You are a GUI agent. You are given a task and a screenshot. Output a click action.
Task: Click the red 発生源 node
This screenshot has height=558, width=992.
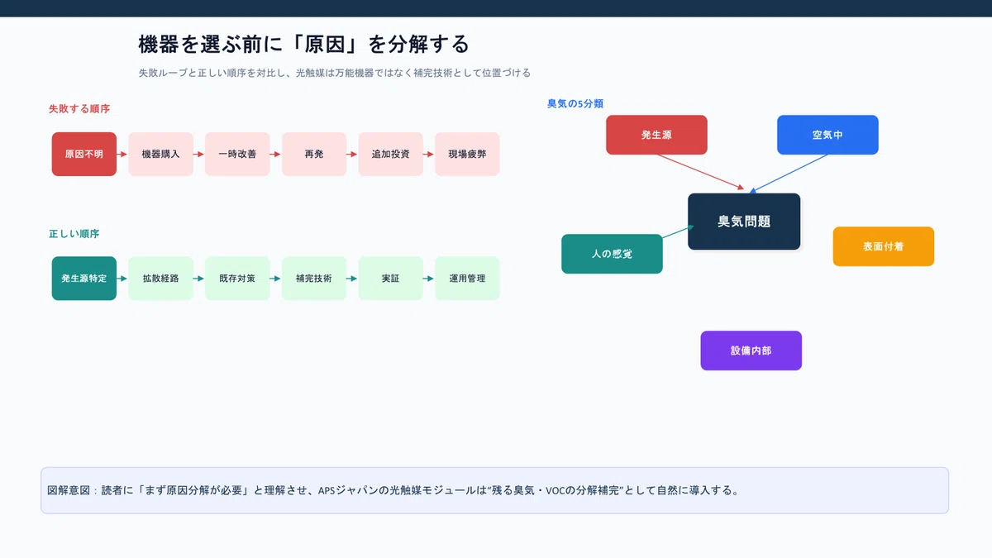click(656, 135)
